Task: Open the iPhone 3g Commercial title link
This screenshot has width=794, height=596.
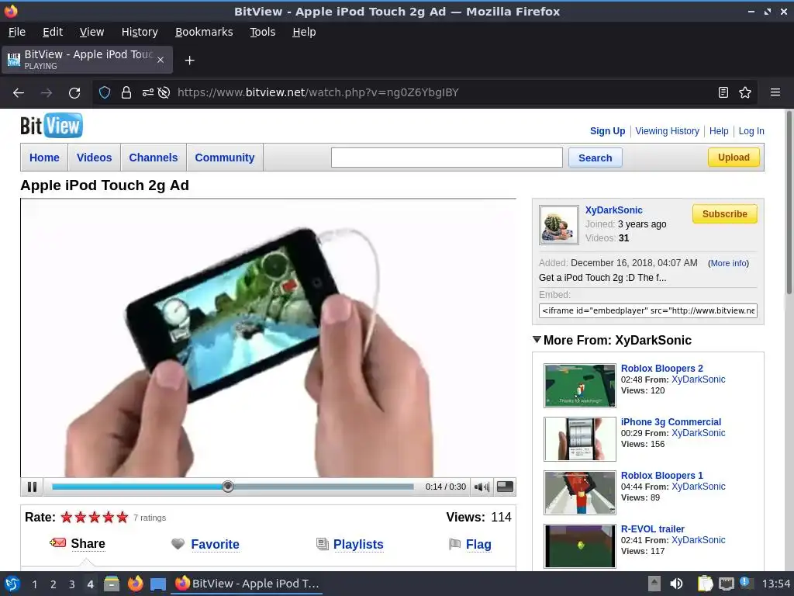Action: pyautogui.click(x=671, y=421)
